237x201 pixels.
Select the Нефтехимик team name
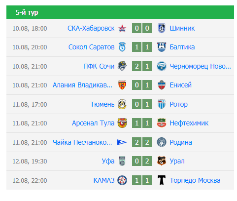189,123
